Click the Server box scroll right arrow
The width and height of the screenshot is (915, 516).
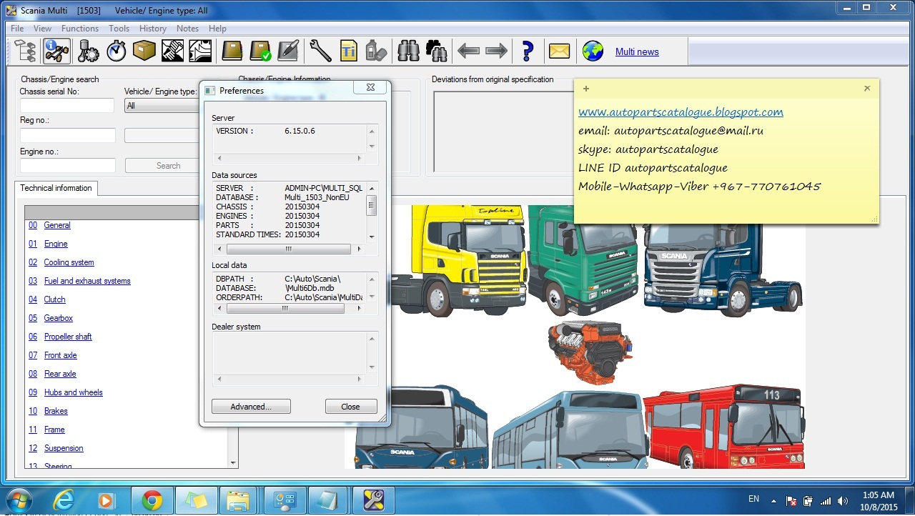click(359, 158)
